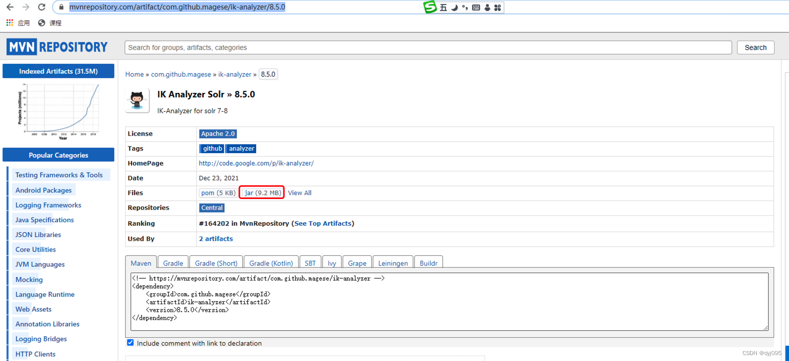789x361 pixels.
Task: Open the Apache 2.0 license tag
Action: pos(218,134)
